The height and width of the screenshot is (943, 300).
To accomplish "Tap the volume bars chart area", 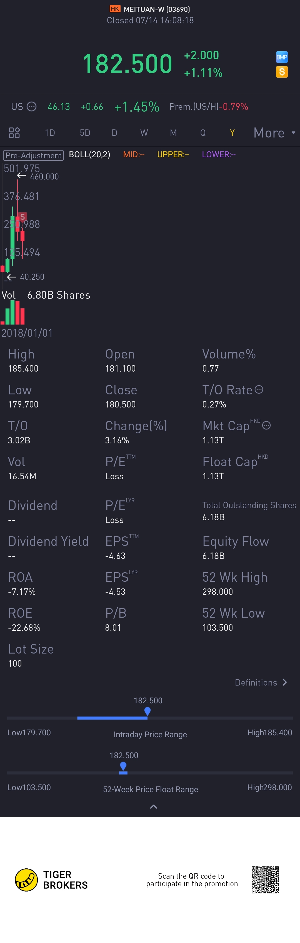I will [x=13, y=313].
